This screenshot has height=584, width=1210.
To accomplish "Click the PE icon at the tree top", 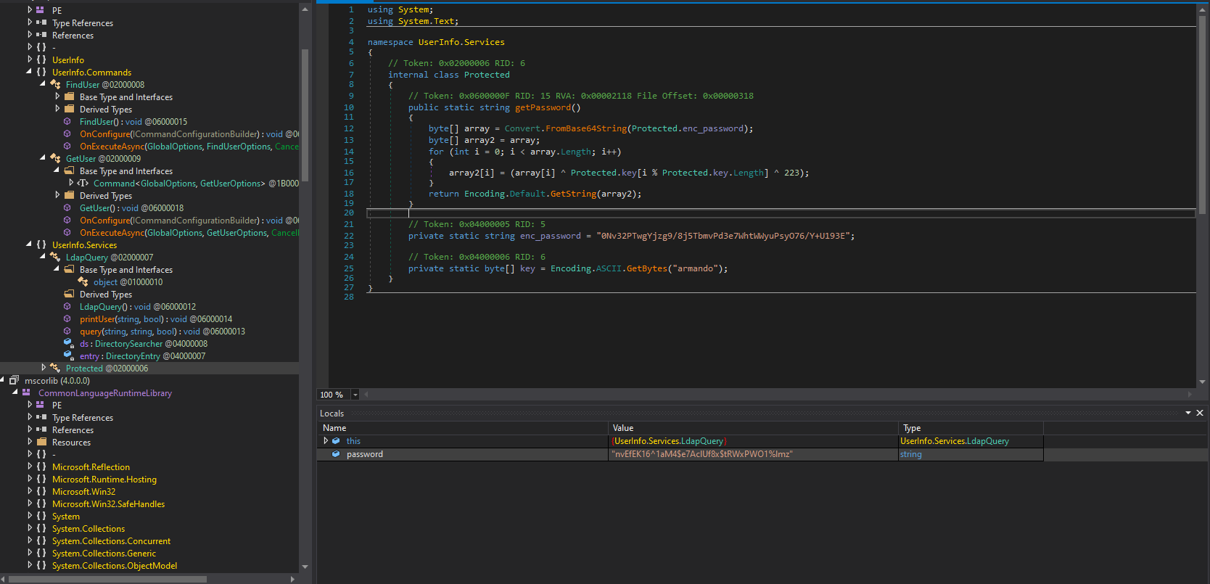I will pos(40,10).
